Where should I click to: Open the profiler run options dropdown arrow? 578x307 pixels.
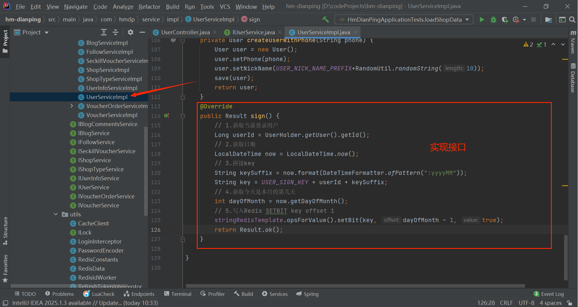pyautogui.click(x=524, y=20)
